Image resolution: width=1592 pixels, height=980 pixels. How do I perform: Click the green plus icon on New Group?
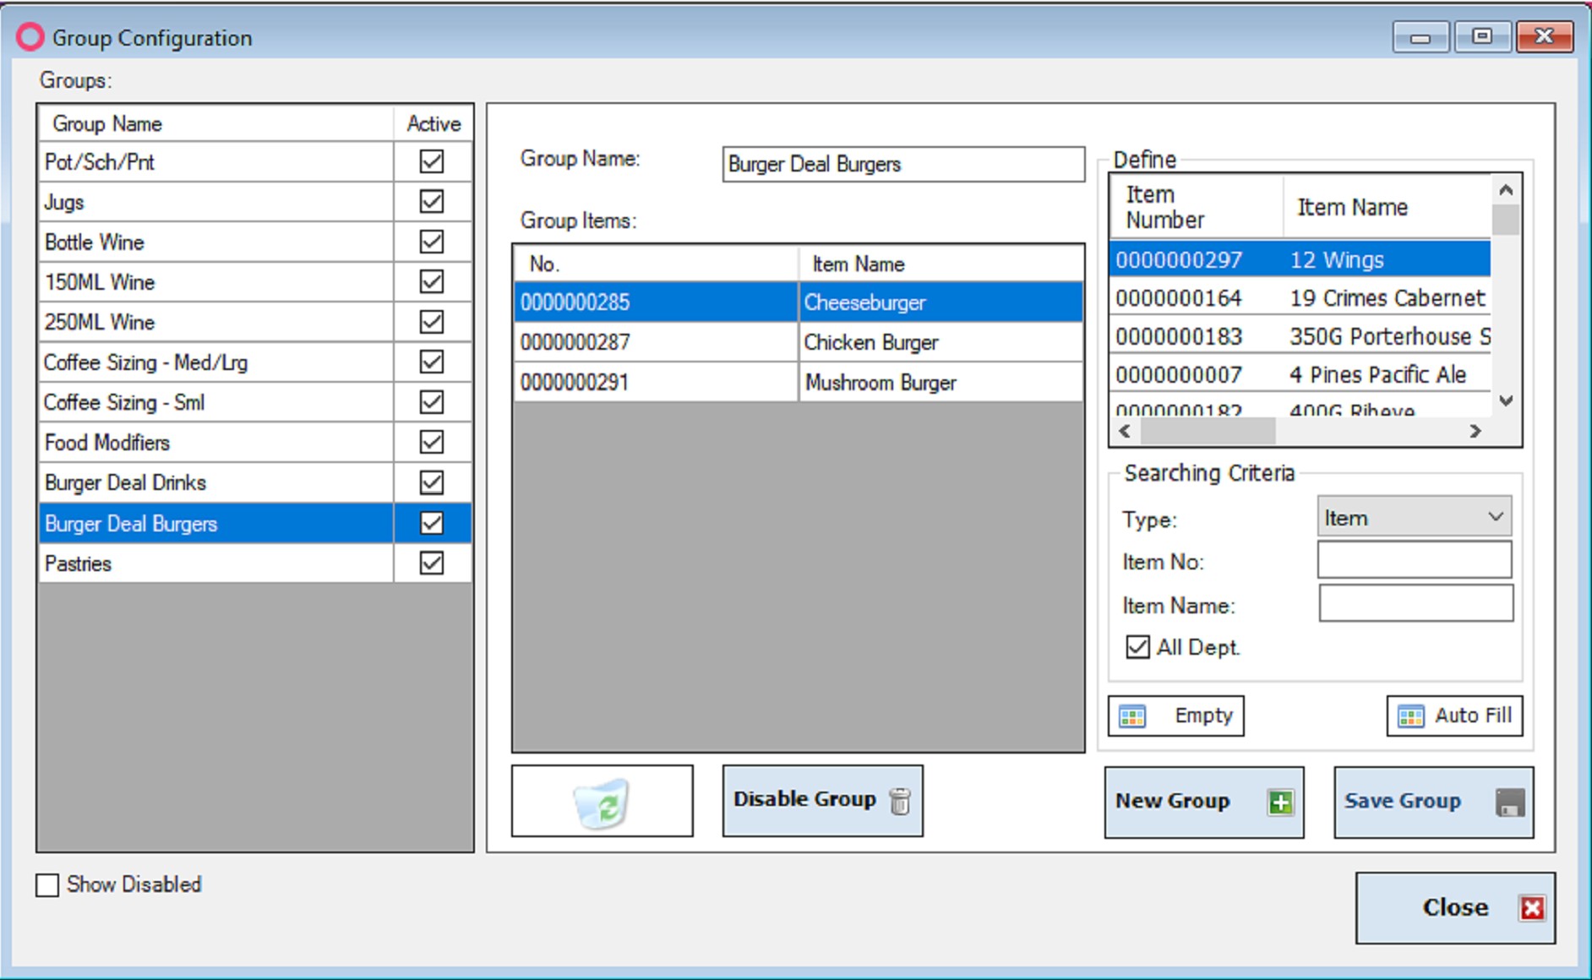tap(1280, 802)
